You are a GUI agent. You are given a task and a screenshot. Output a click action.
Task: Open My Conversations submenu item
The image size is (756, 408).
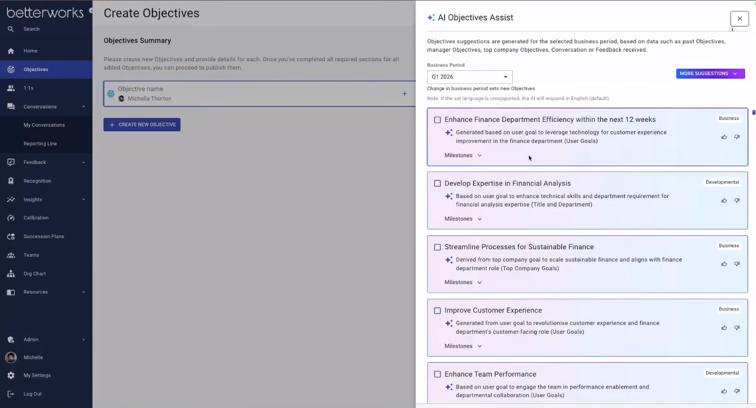tap(44, 125)
